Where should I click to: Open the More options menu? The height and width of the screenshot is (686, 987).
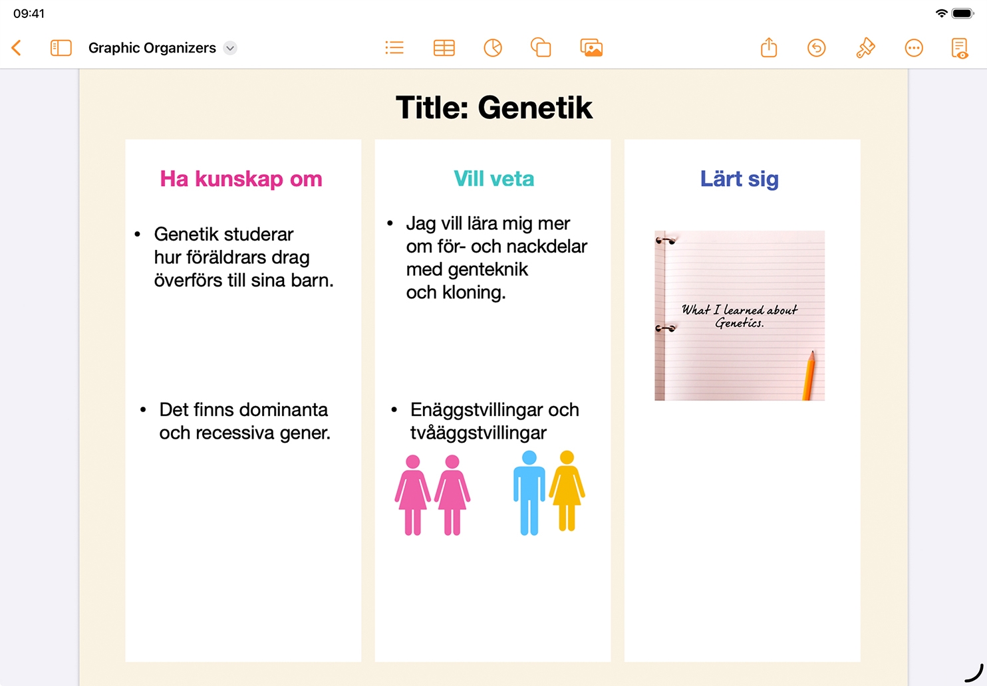tap(914, 48)
